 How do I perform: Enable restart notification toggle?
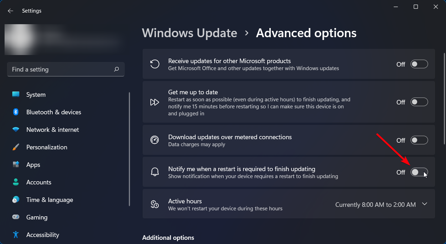419,172
